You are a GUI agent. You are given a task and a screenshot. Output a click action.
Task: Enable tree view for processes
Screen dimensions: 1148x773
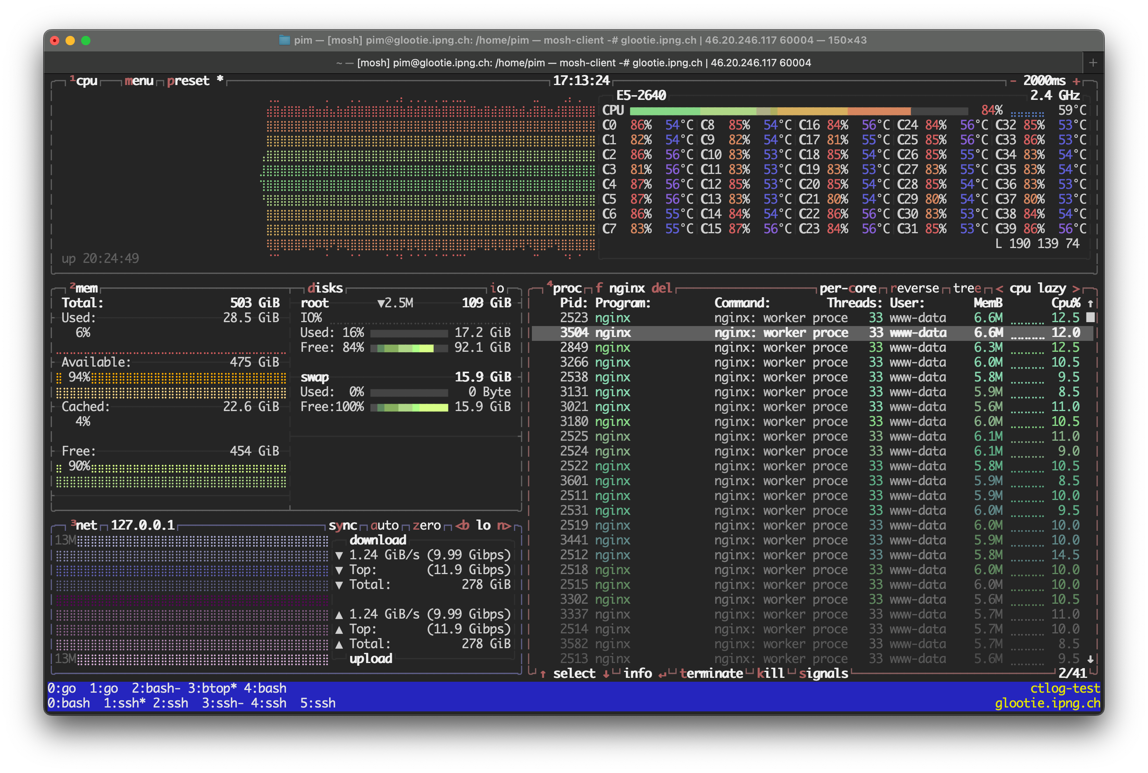coord(967,288)
